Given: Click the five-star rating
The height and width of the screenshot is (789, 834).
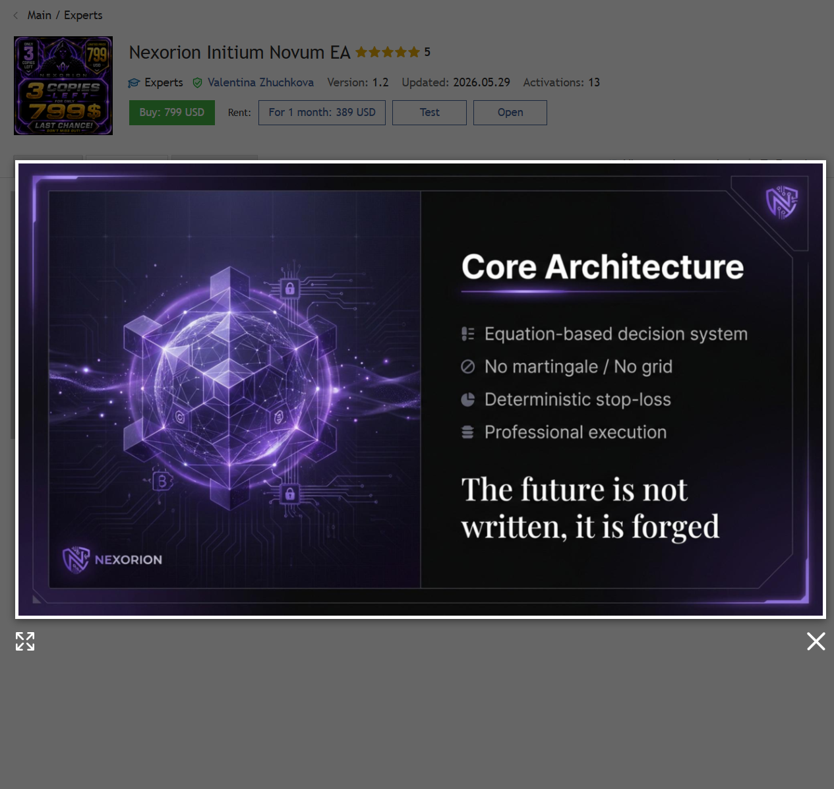Looking at the screenshot, I should 388,52.
